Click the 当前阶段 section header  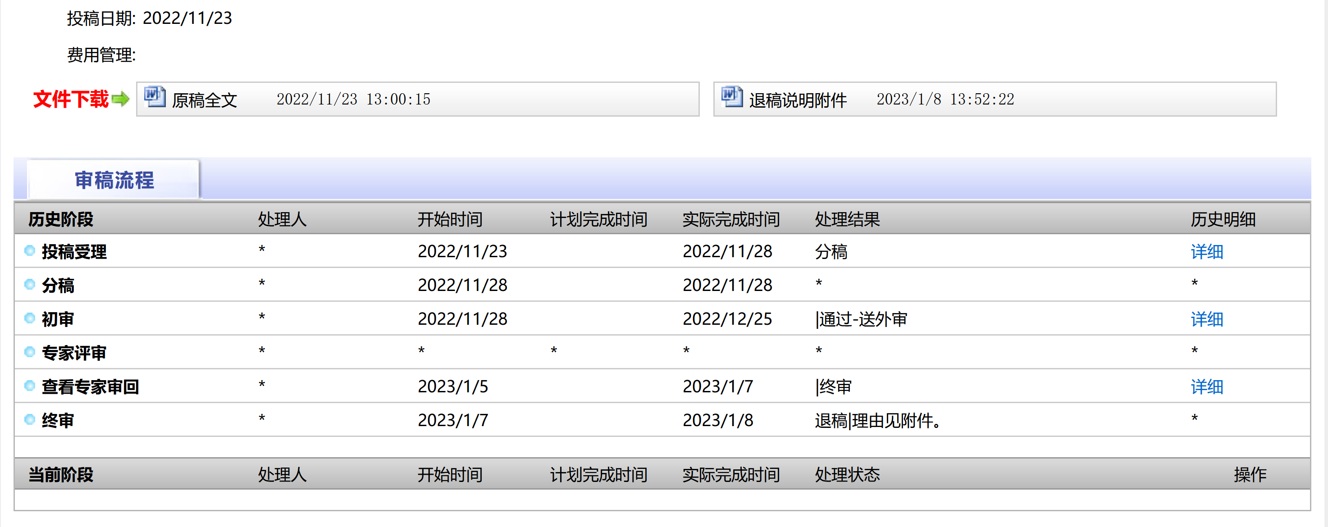[x=61, y=474]
